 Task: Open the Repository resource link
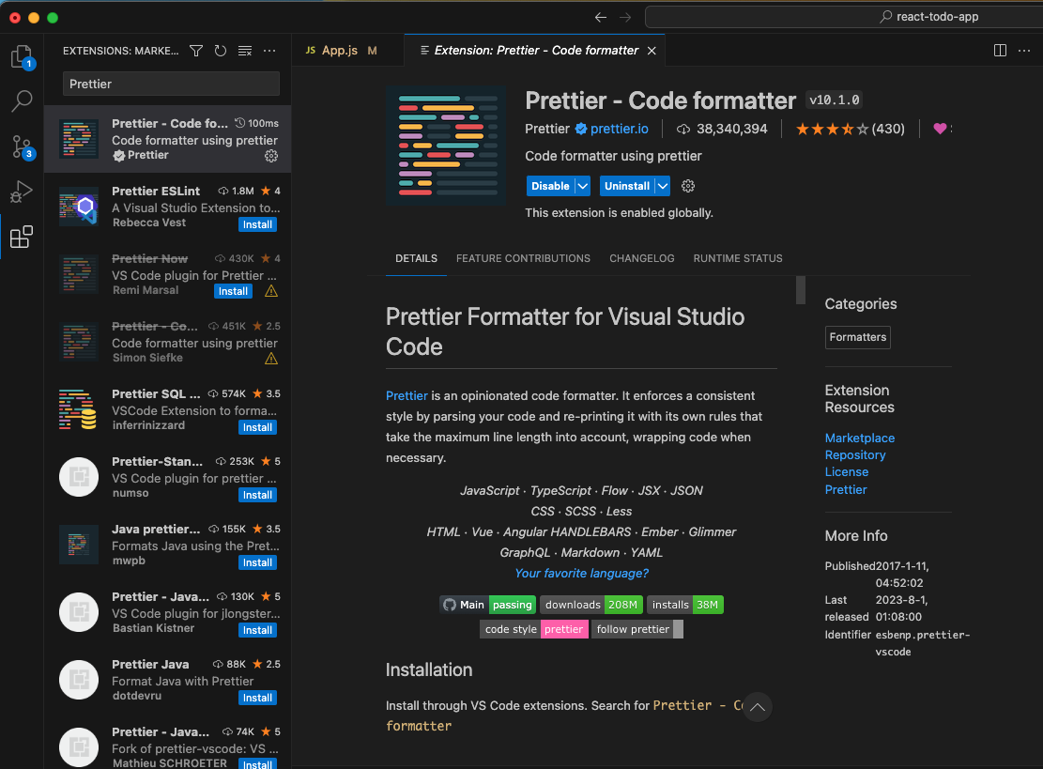(854, 455)
